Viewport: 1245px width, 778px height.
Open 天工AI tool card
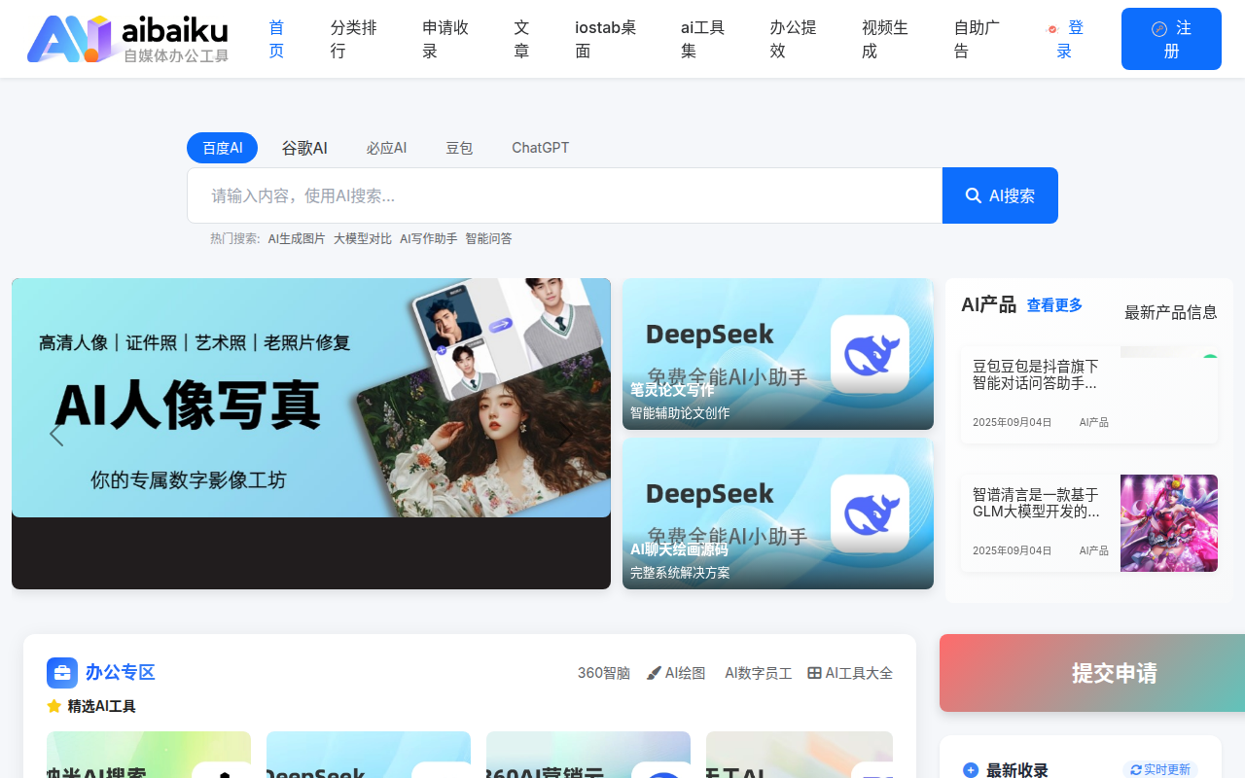[x=800, y=755]
